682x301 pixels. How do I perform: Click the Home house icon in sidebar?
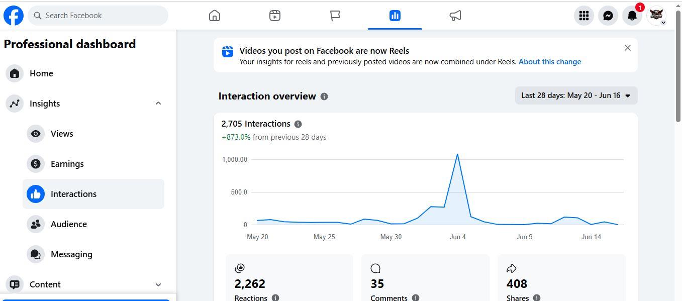(x=15, y=73)
